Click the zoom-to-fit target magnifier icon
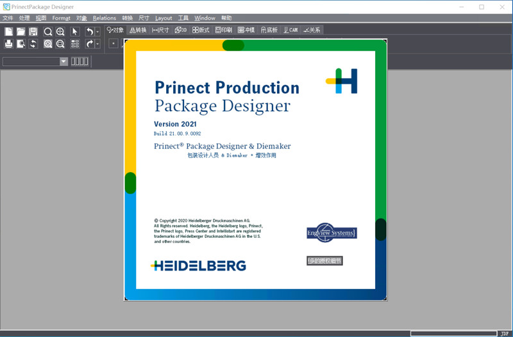Viewport: 513px width, 337px height. coord(47,43)
